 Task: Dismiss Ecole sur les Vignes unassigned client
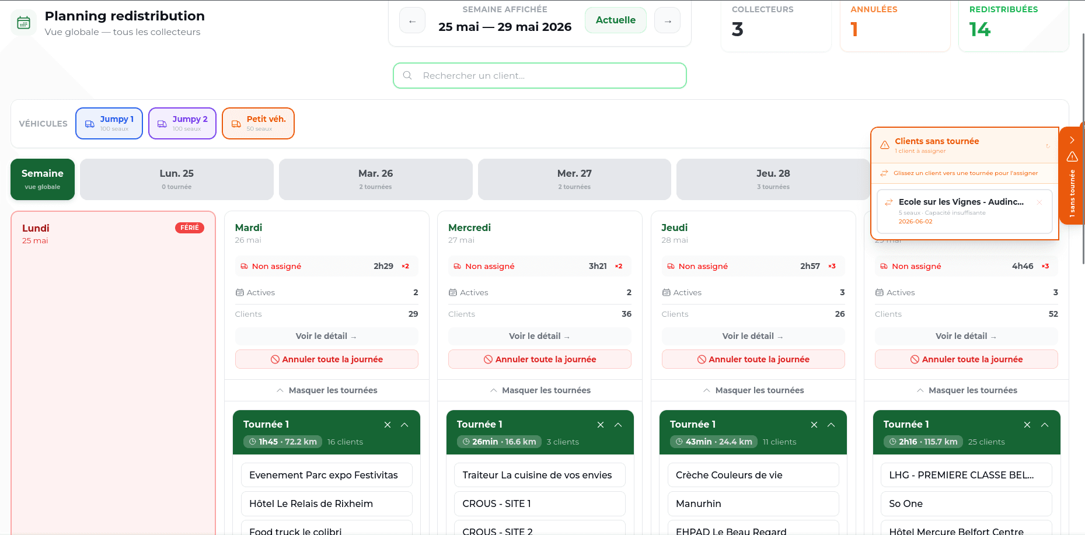point(1039,202)
